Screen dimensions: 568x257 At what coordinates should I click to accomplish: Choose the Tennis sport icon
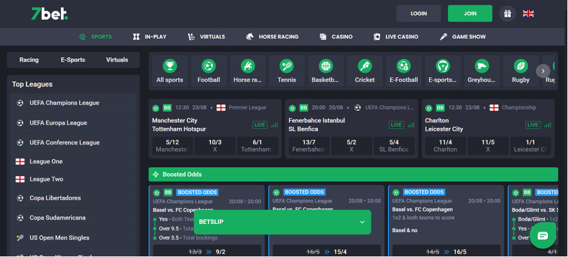287,71
